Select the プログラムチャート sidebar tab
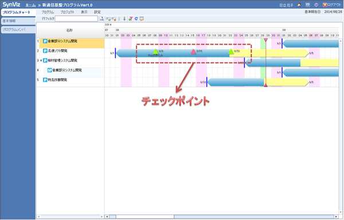The image size is (344, 220). click(x=18, y=13)
